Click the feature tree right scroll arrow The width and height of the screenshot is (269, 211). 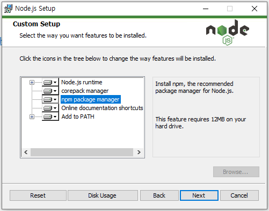point(139,152)
